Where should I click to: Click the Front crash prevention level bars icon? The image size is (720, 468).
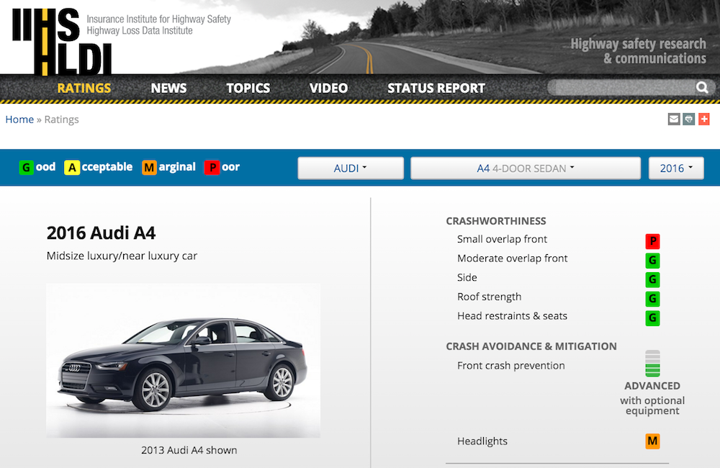652,364
